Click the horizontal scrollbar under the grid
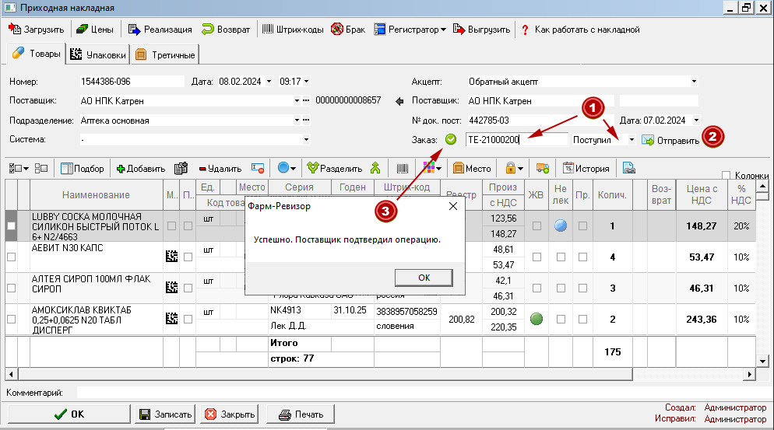Screen dimensions: 774x430 point(325,374)
